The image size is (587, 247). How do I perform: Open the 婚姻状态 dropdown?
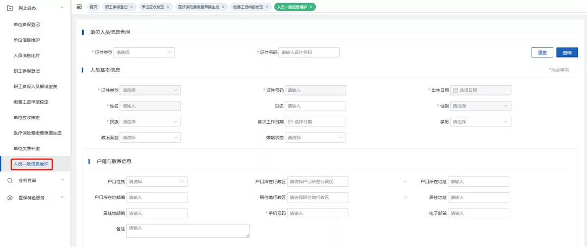316,137
